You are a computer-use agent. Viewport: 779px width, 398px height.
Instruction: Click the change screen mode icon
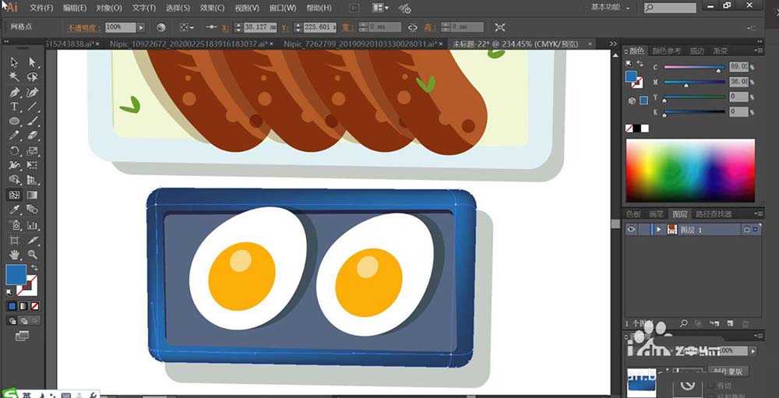23,336
